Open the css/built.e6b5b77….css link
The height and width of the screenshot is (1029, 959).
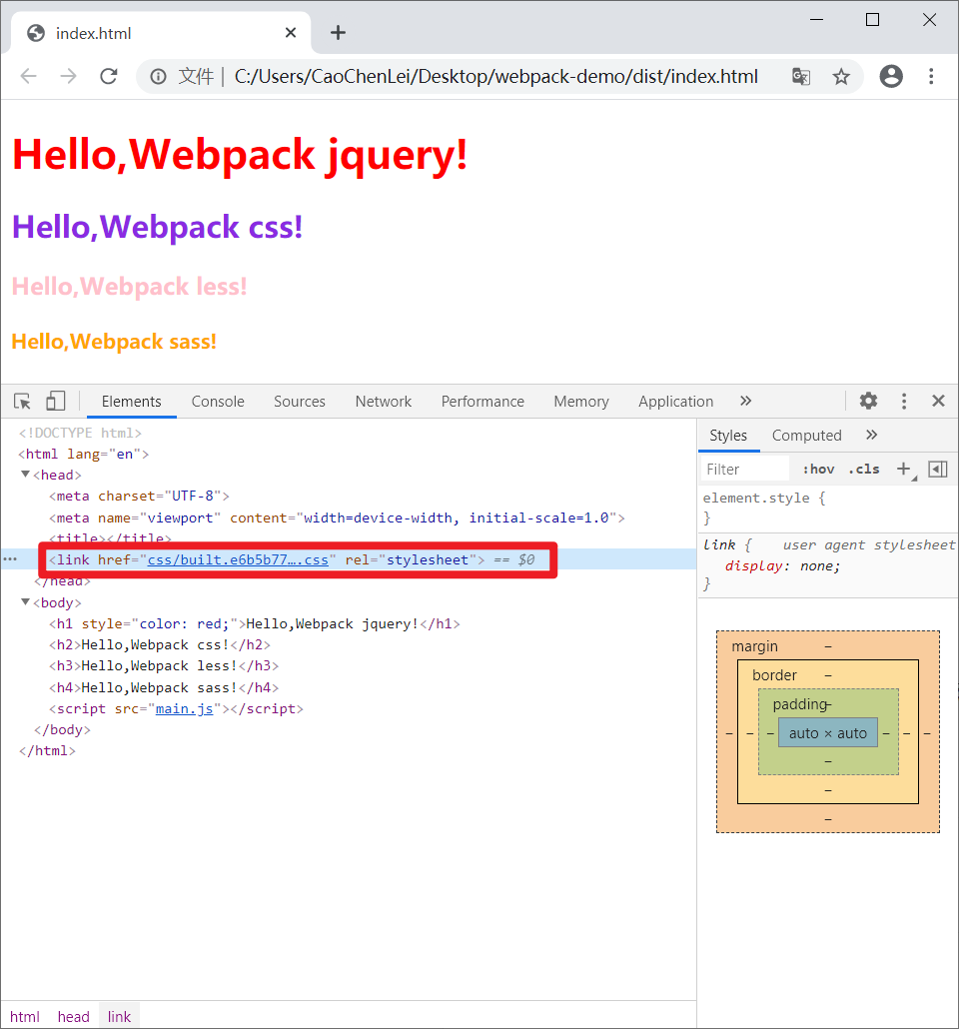(238, 559)
